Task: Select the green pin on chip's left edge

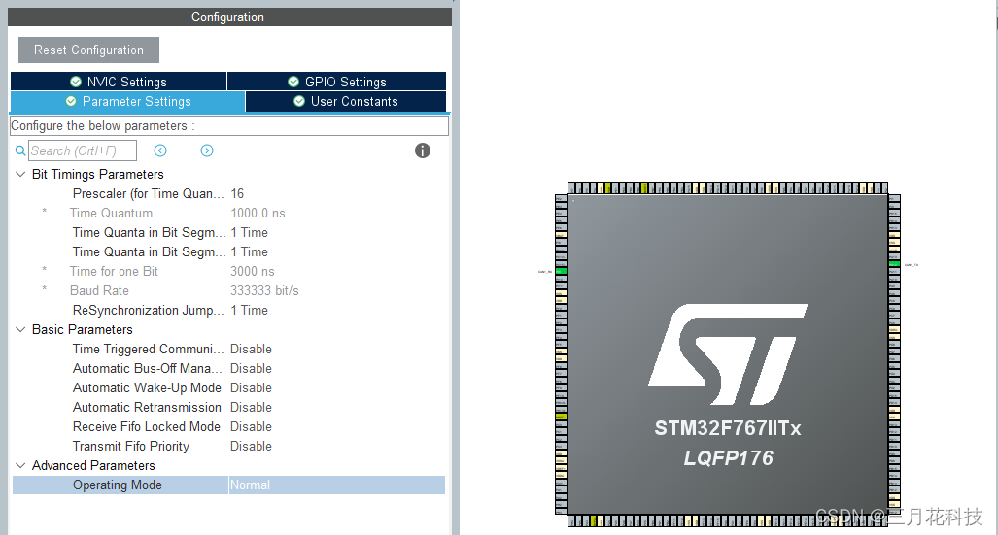Action: pyautogui.click(x=561, y=272)
